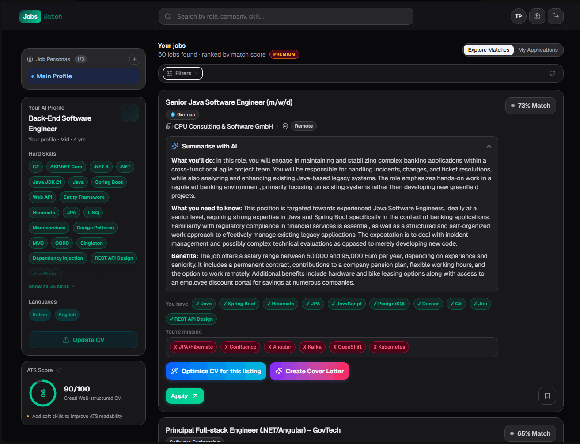Collapse the Summarise with AI section
The image size is (580, 444).
489,146
